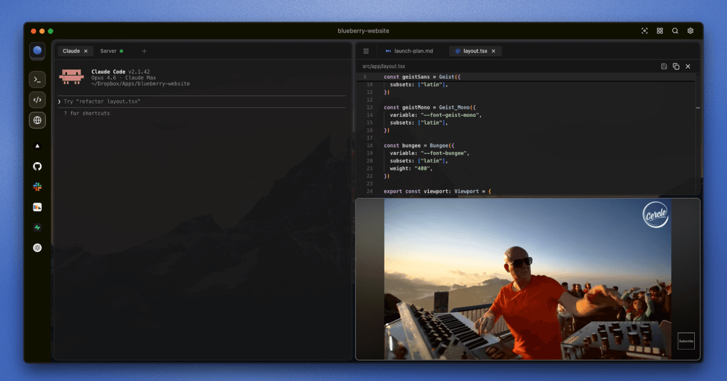Open the Supabase bolt shortcut in sidebar
Image resolution: width=727 pixels, height=381 pixels.
[x=38, y=227]
